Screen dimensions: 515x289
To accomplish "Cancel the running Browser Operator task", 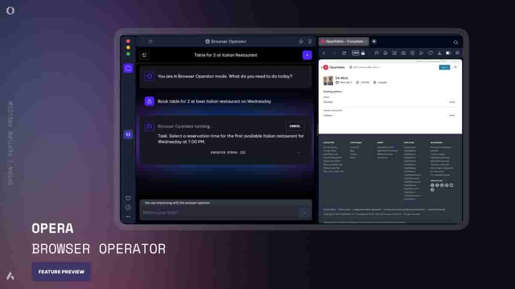I will pos(295,126).
